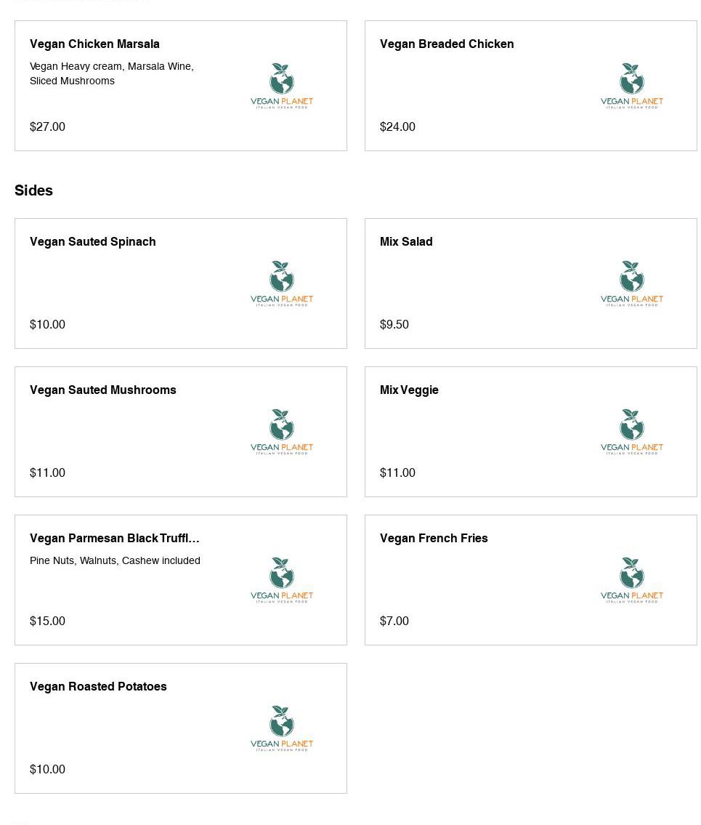Open the Mix Veggie item title
Viewport: 701px width, 825px height.
pyautogui.click(x=409, y=390)
